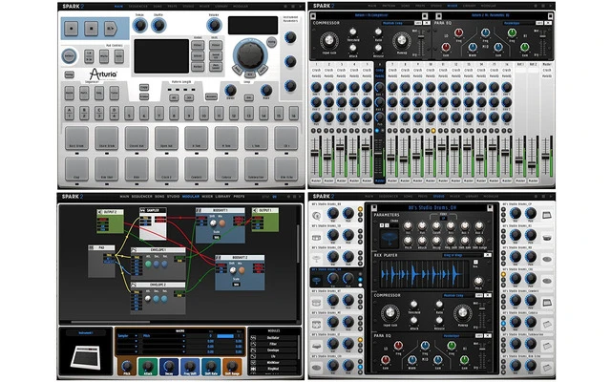The image size is (611, 382).
Task: Select the Oscillator module icon in Modules list
Action: tap(253, 338)
